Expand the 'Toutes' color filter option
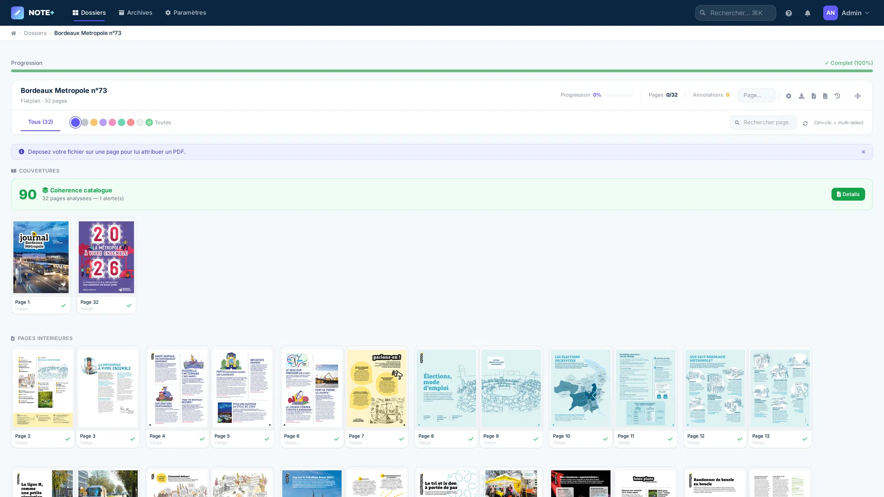 (x=163, y=122)
